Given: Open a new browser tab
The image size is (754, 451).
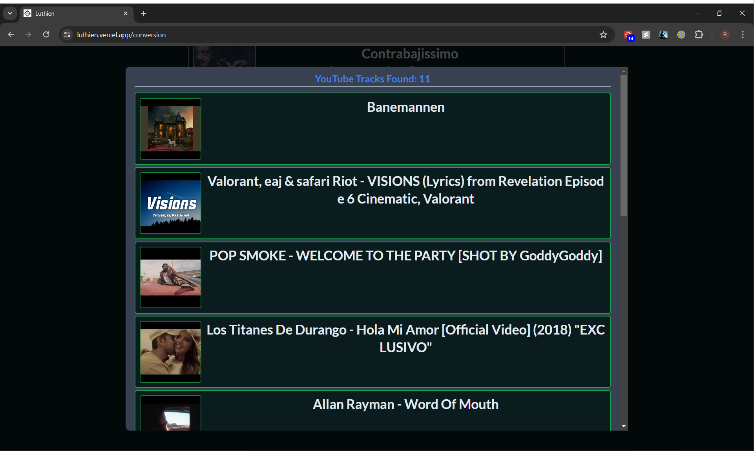Looking at the screenshot, I should pos(144,13).
